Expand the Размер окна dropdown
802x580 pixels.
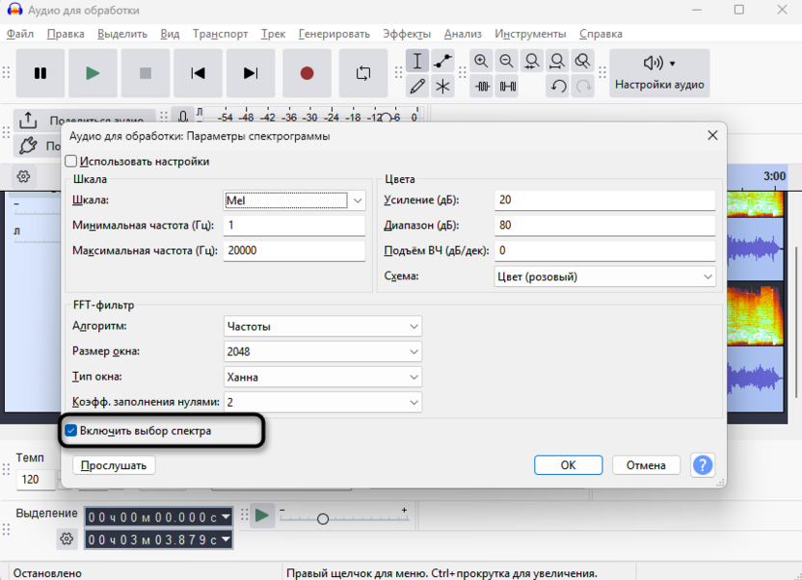coord(414,352)
